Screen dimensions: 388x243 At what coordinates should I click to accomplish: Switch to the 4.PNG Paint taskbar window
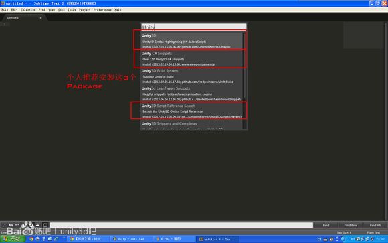click(174, 239)
